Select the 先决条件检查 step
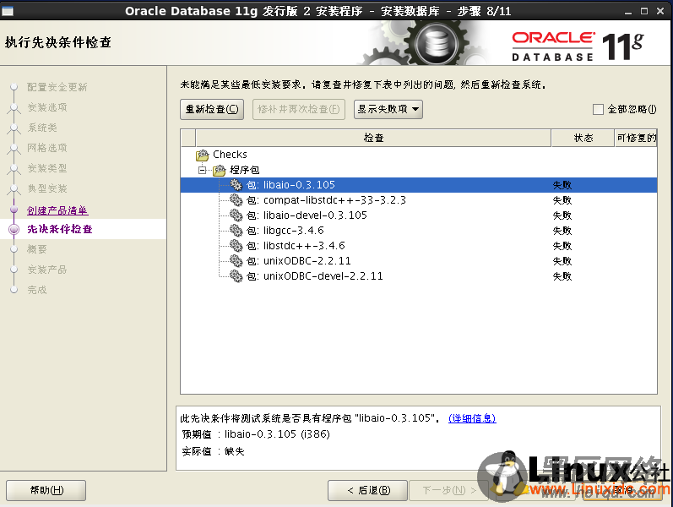This screenshot has width=673, height=507. coord(60,229)
